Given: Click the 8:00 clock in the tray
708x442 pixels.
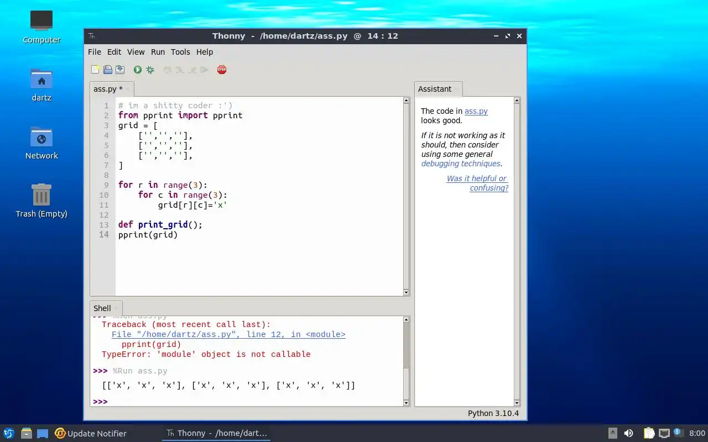Looking at the screenshot, I should 697,433.
